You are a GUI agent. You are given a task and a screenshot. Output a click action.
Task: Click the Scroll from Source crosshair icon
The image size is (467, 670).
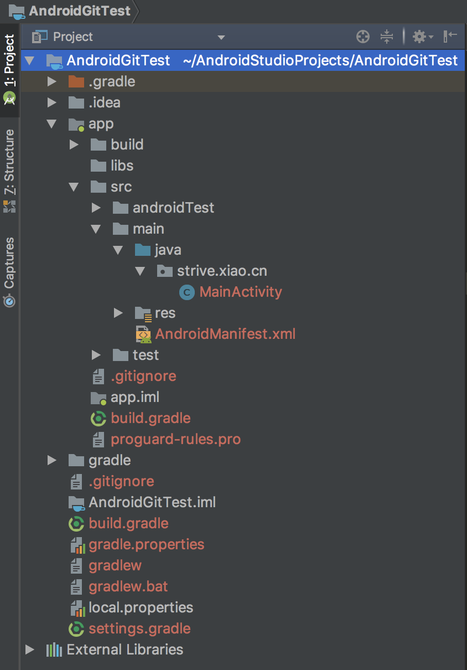pos(362,37)
